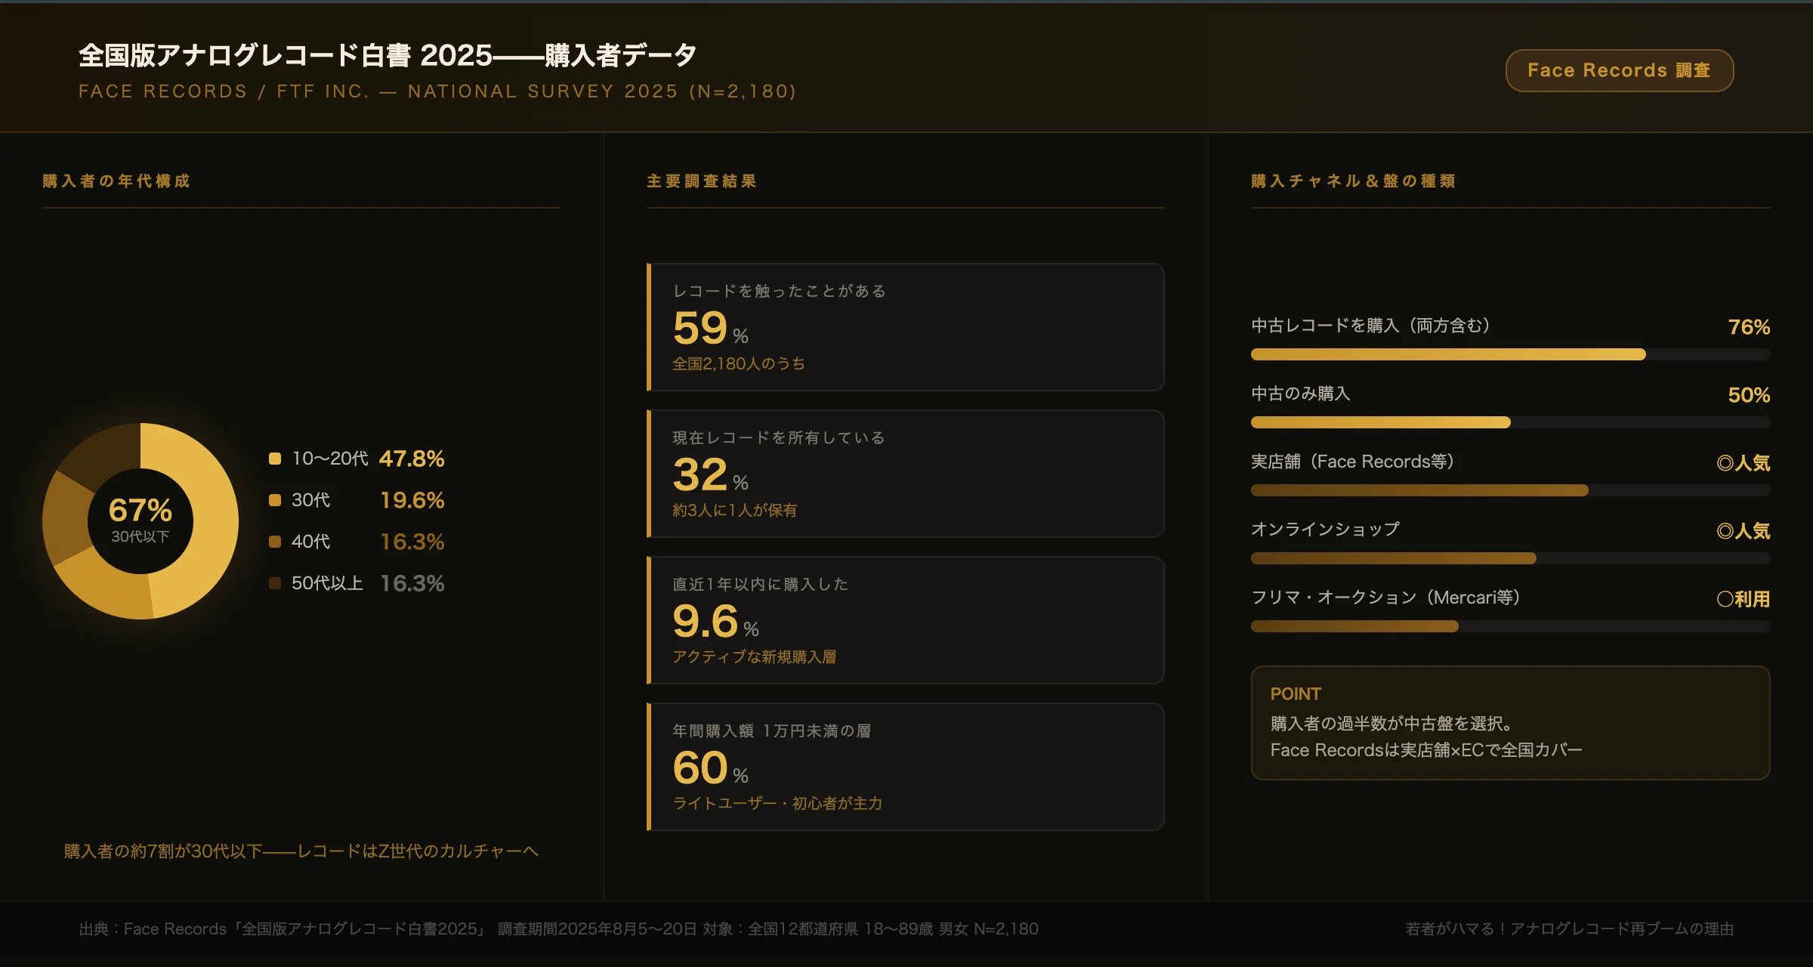Click the Face Records 調査 badge

(1620, 70)
